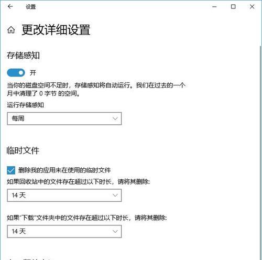Click the 存储感知 section heading
The image size is (262, 260).
[23, 56]
